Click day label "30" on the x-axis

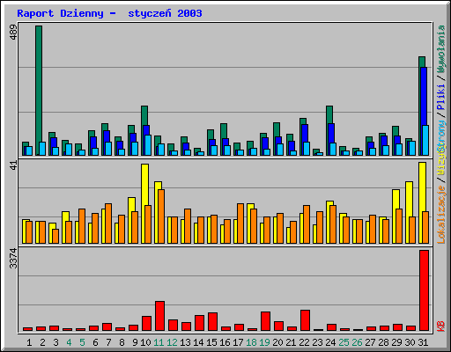click(410, 342)
